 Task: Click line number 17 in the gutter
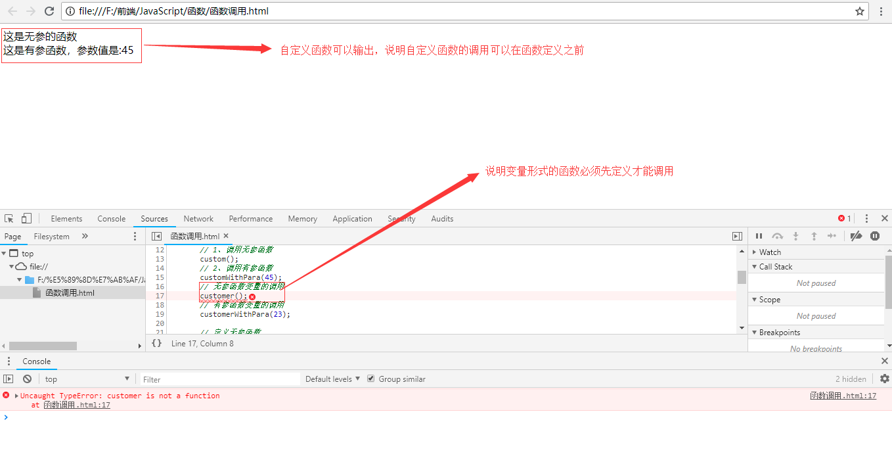click(160, 296)
